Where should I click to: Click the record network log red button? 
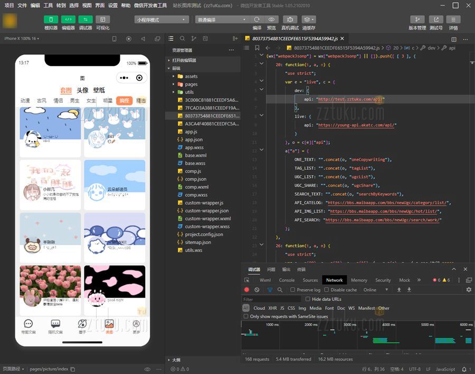[246, 290]
